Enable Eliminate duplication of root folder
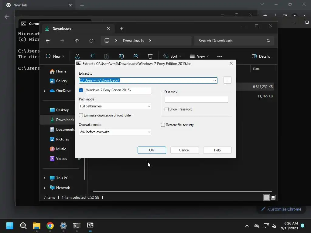This screenshot has width=311, height=233. coord(81,115)
